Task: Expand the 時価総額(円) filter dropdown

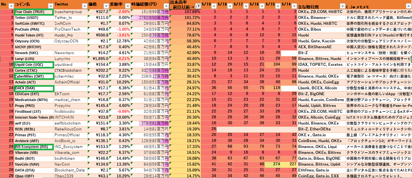Action: coord(166,6)
